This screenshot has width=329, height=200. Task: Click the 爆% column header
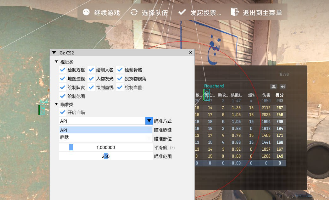click(251, 95)
